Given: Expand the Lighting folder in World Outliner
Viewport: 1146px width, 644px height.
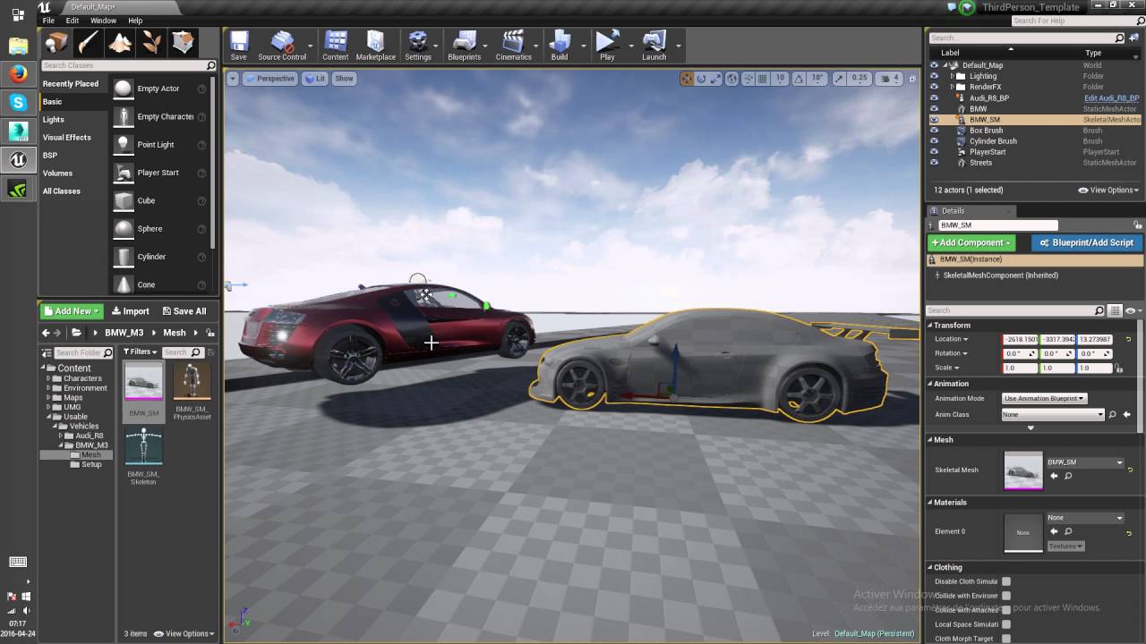Looking at the screenshot, I should tap(952, 76).
